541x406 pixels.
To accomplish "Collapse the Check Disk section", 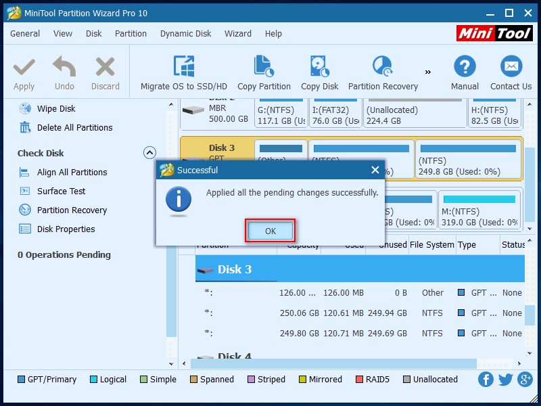I will [x=149, y=153].
